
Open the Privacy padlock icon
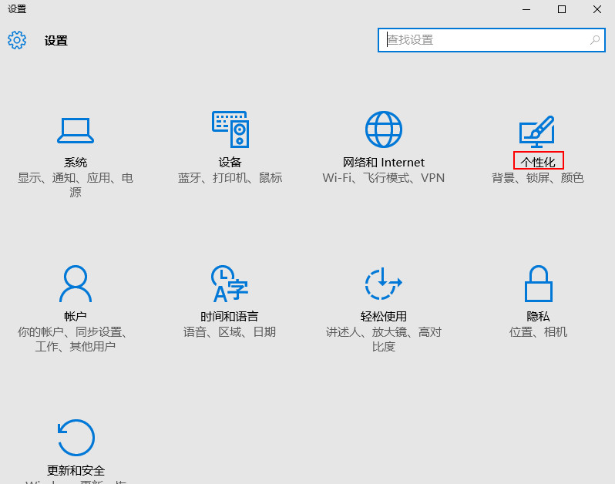point(539,284)
